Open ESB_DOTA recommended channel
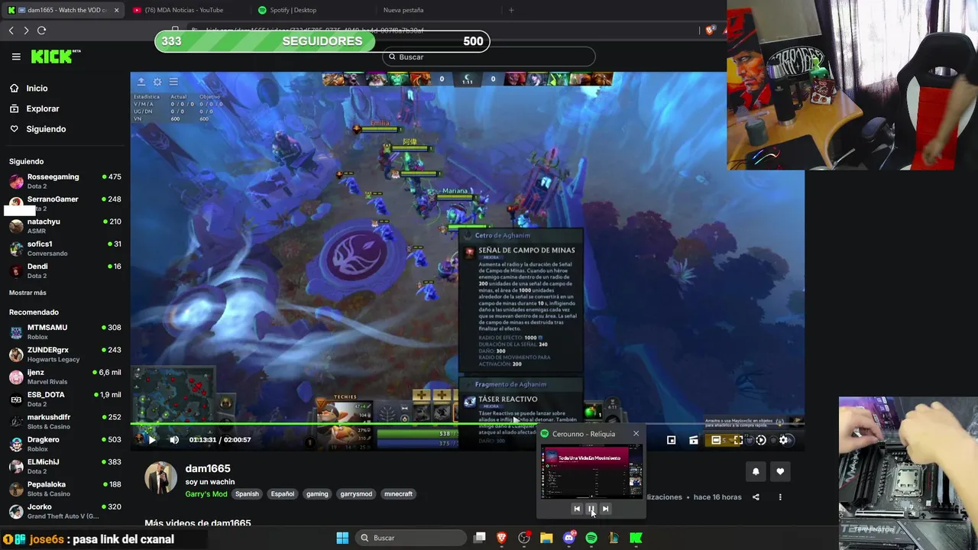Screen dimensions: 978x550 point(65,399)
